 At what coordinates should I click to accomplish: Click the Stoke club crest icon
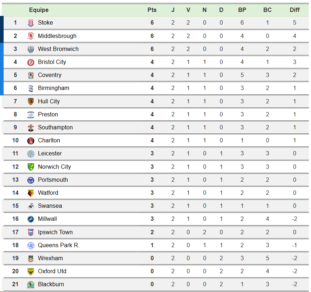[31, 23]
